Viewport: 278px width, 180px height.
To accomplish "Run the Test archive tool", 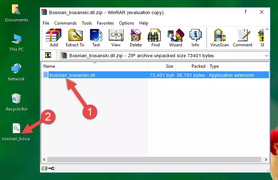I will [96, 38].
